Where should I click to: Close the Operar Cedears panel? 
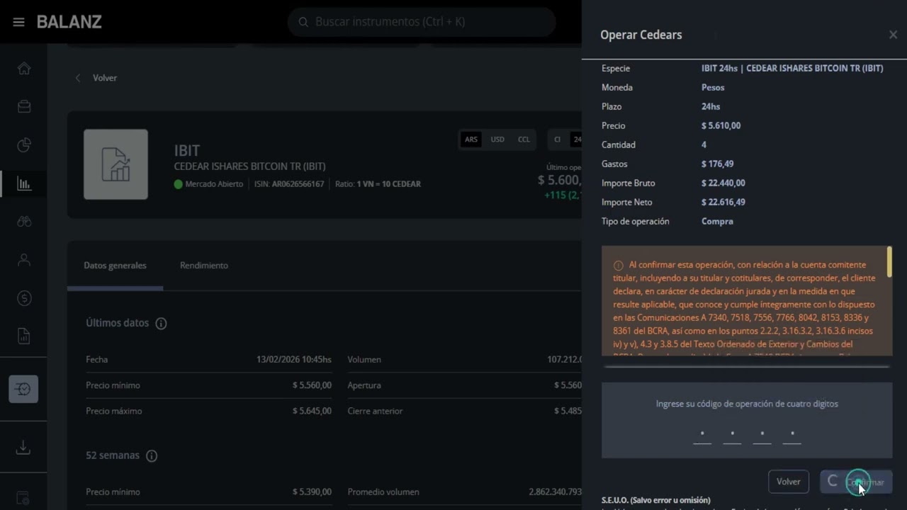(893, 35)
